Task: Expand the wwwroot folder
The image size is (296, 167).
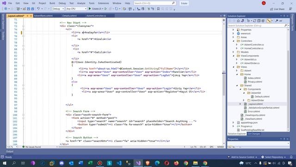Action: [233, 33]
